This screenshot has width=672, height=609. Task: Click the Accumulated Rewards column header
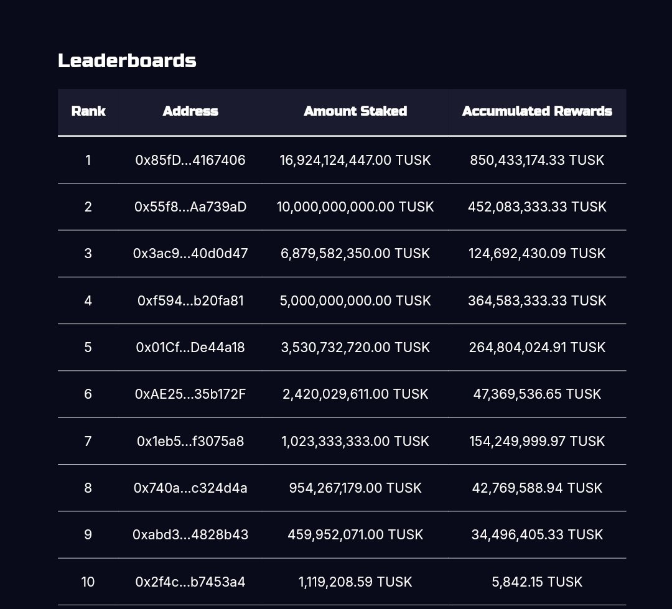coord(537,111)
